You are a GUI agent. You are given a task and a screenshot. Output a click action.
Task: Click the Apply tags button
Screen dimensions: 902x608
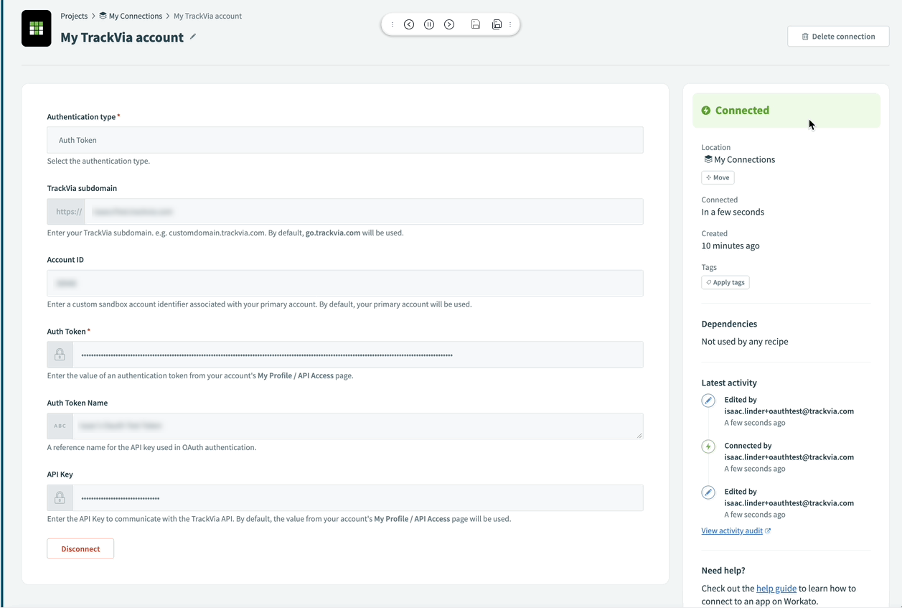[x=725, y=282]
